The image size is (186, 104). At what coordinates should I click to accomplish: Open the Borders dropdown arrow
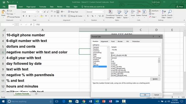point(38,16)
